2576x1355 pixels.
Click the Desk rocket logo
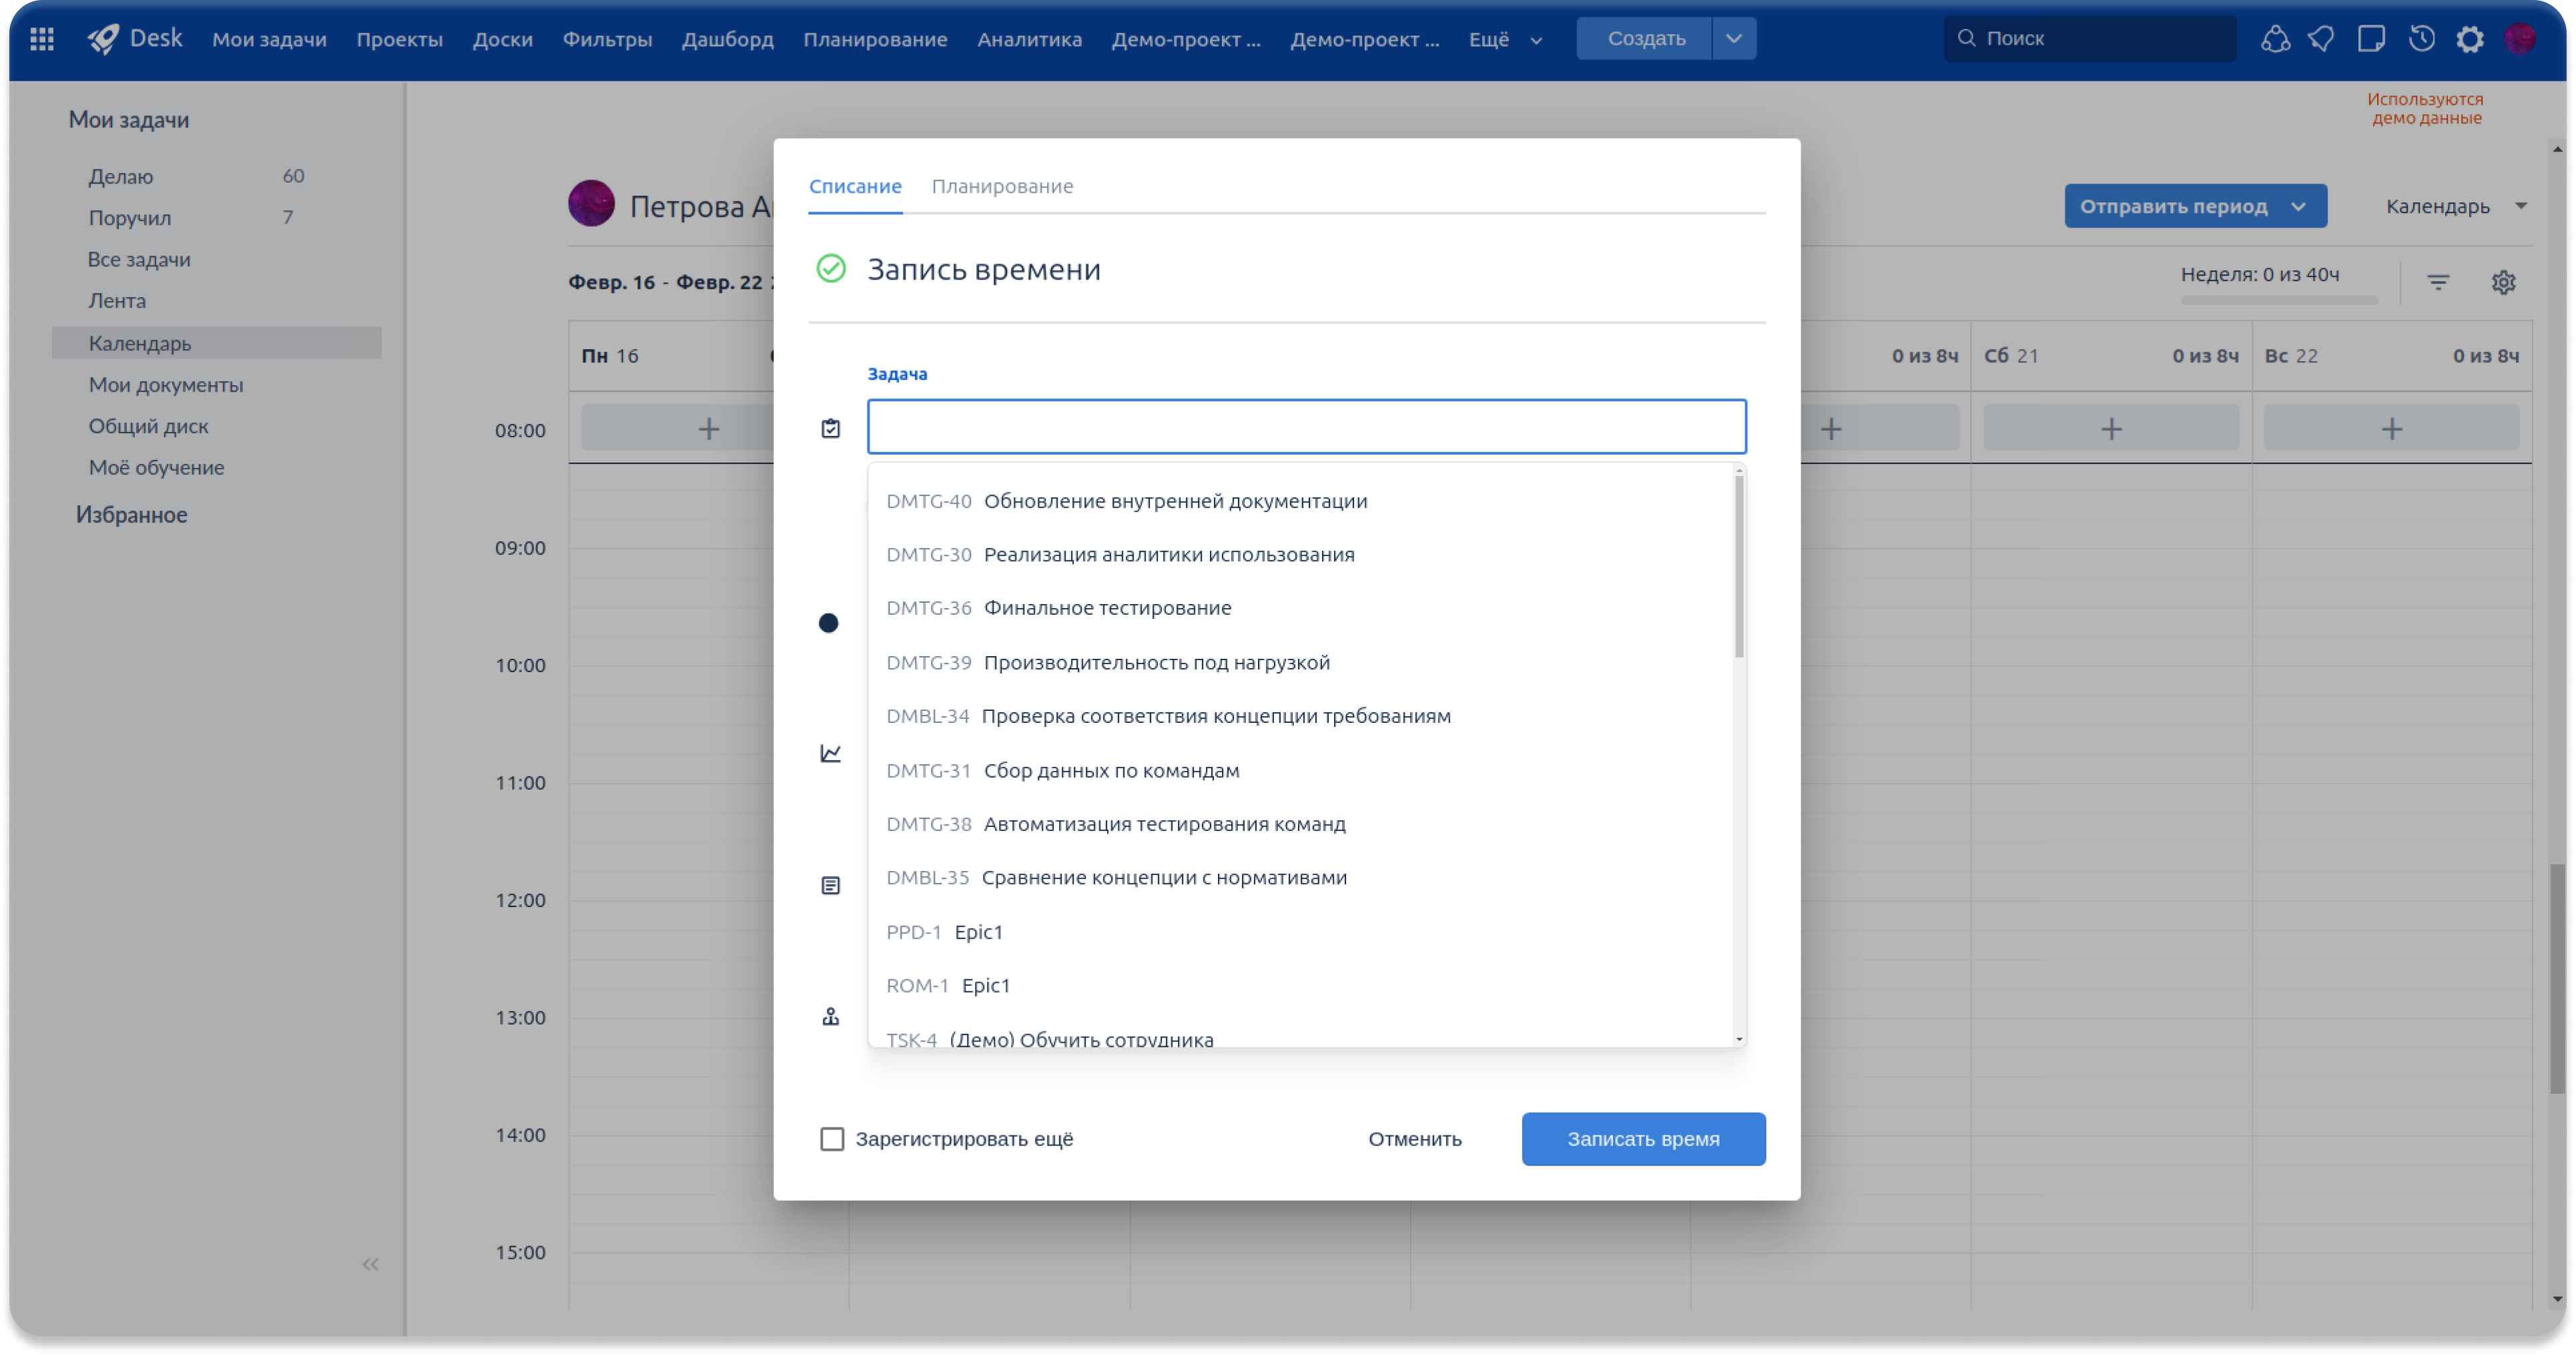coord(104,39)
